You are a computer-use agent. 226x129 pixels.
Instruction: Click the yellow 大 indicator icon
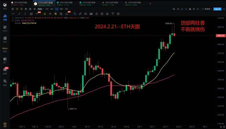coord(50,14)
